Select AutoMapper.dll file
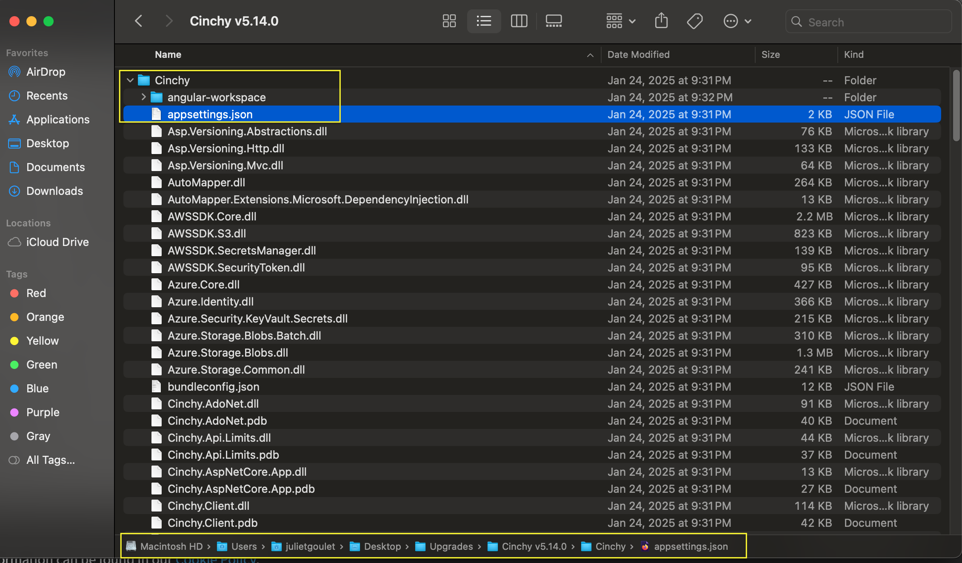The width and height of the screenshot is (962, 563). coord(532,182)
